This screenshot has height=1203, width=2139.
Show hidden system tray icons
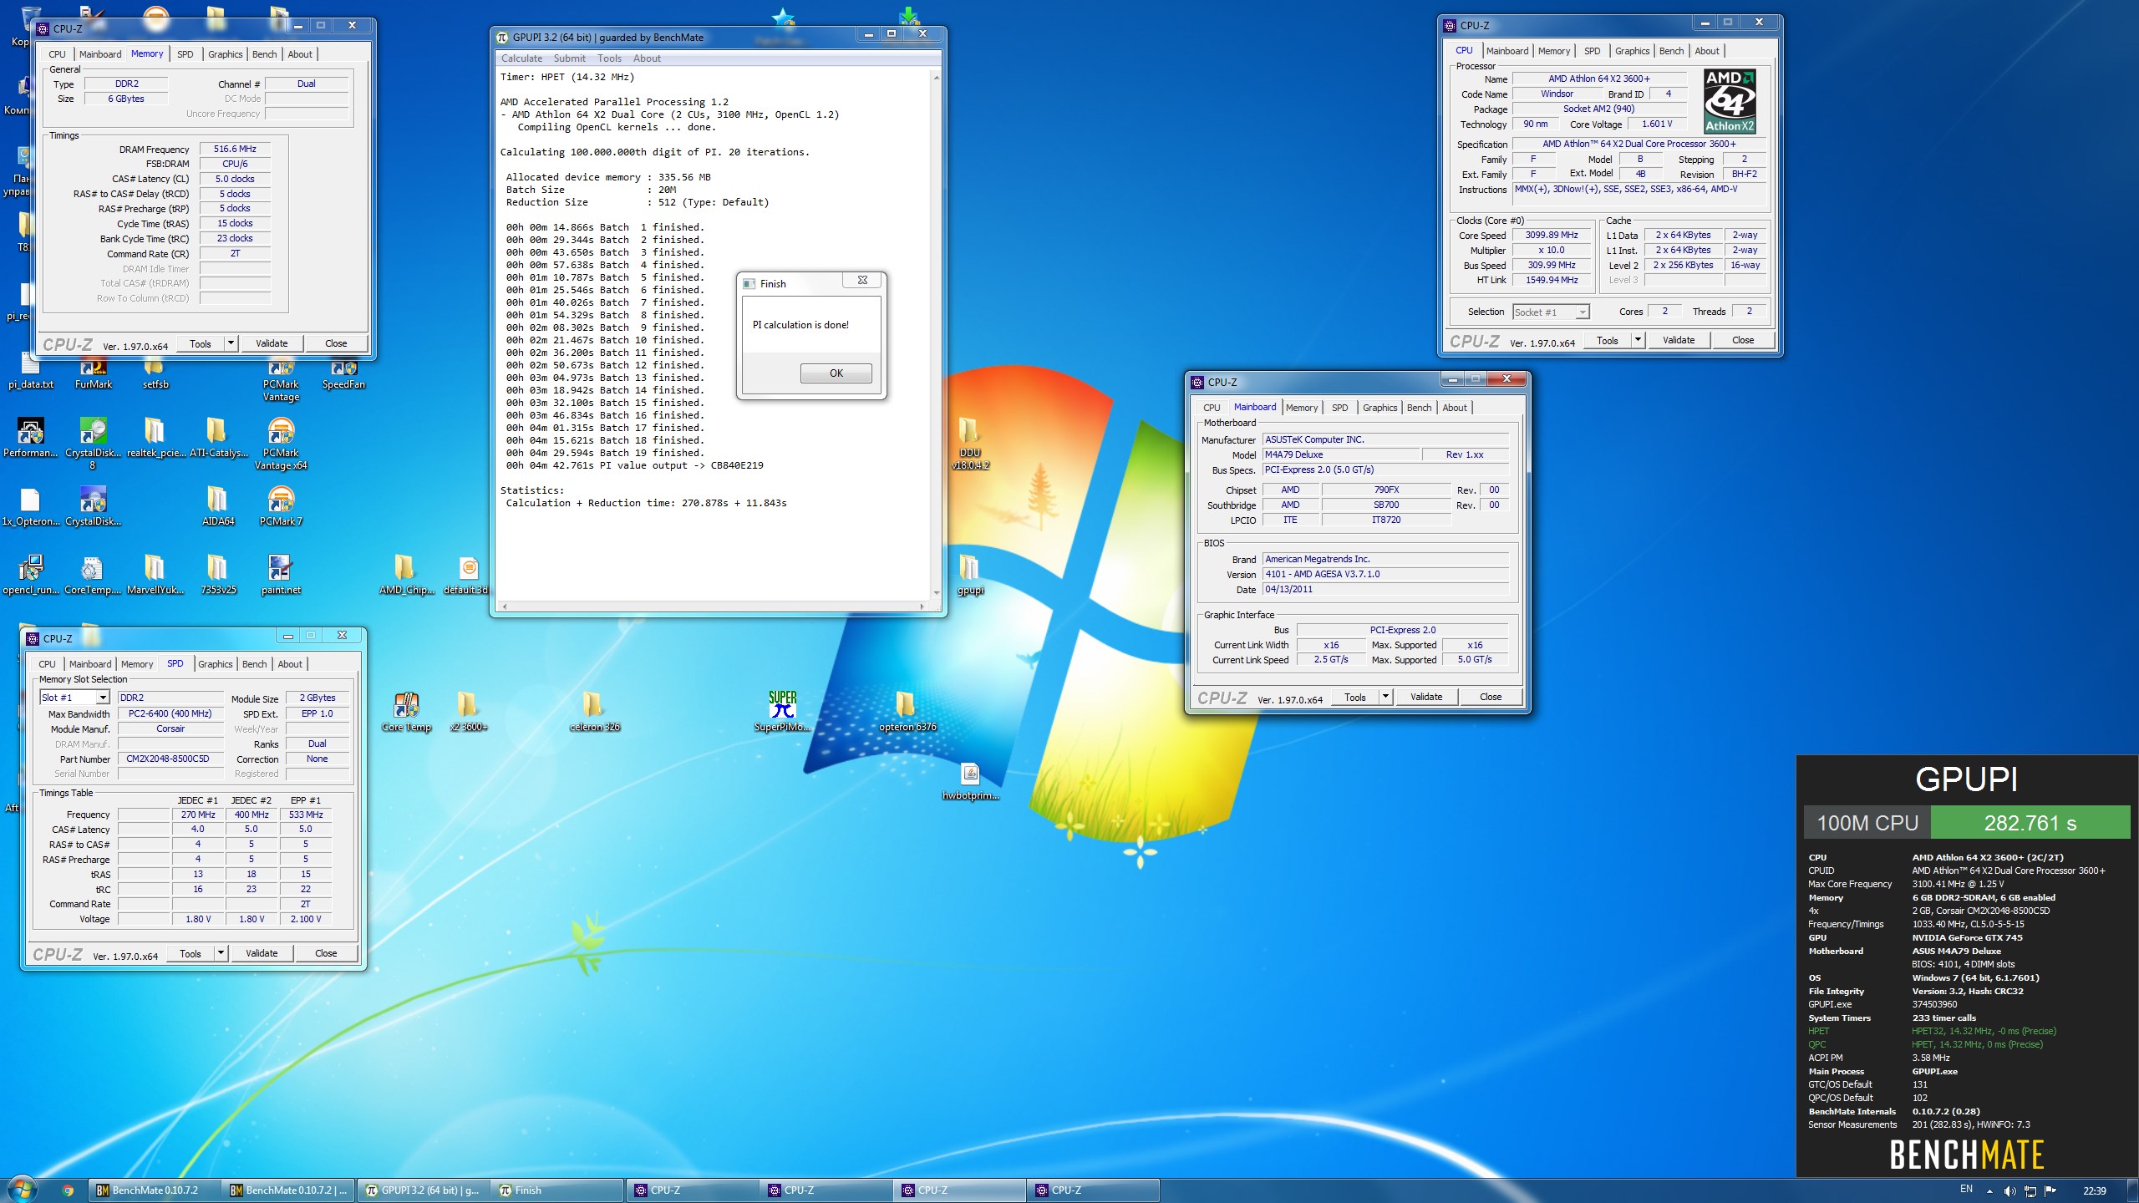pos(1989,1190)
